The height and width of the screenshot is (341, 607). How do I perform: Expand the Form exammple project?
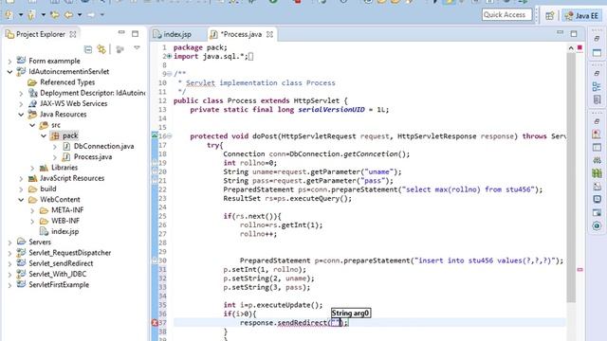(x=9, y=61)
